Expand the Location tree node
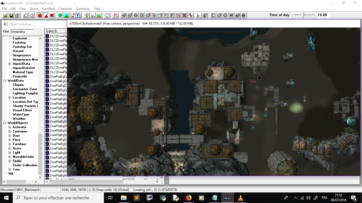The height and width of the screenshot is (203, 362). coord(10,98)
